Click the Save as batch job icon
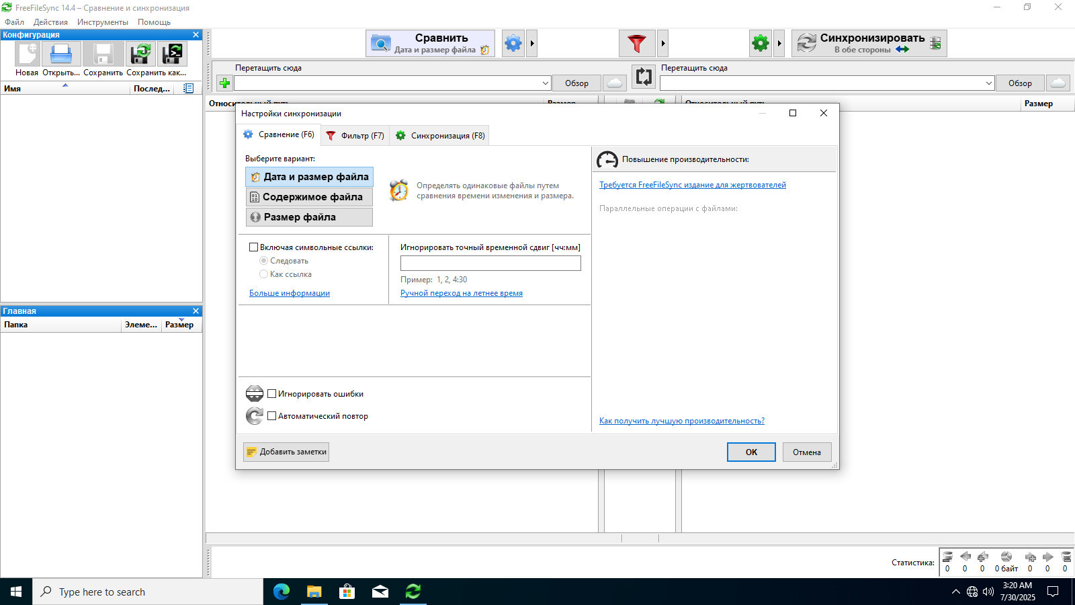This screenshot has width=1075, height=605. [173, 54]
